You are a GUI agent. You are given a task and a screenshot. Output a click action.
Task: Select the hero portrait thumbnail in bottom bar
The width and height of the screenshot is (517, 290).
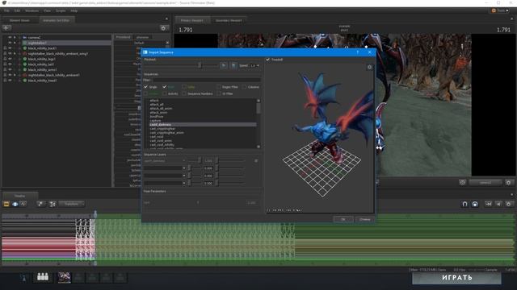(64, 277)
